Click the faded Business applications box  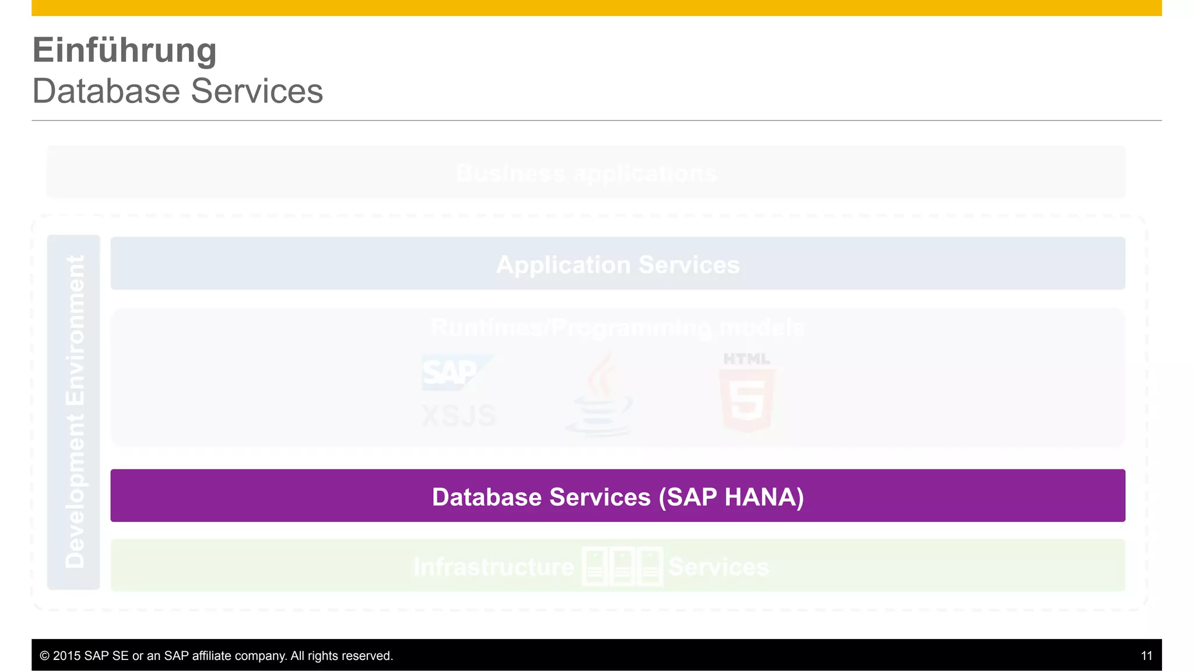coord(586,172)
